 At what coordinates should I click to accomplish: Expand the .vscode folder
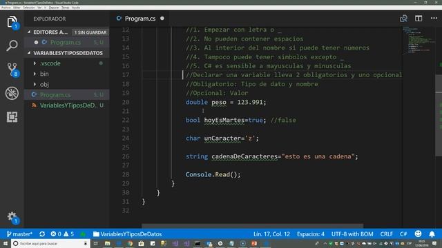click(35, 63)
